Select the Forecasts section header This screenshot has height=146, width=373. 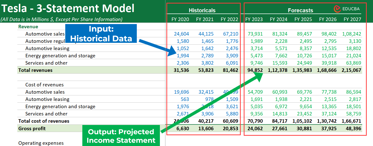click(300, 11)
